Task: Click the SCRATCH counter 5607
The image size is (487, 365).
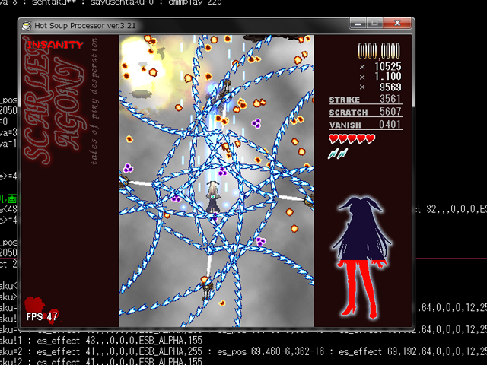Action: (x=365, y=112)
